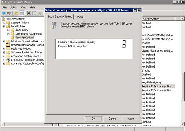Click the IP Security Policies computer icon
This screenshot has height=131, width=185.
point(8,60)
